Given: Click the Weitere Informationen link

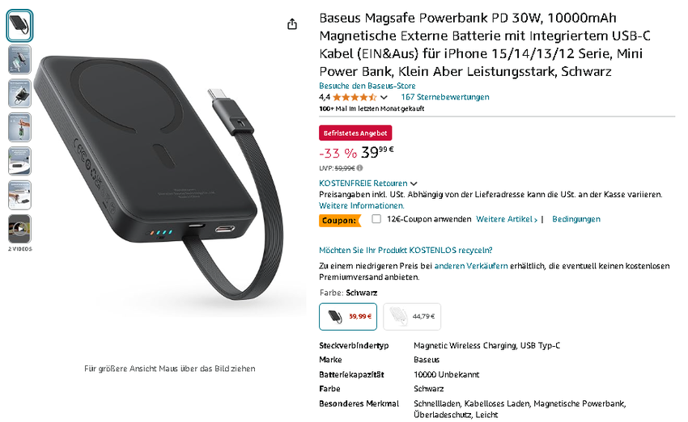Looking at the screenshot, I should [362, 205].
